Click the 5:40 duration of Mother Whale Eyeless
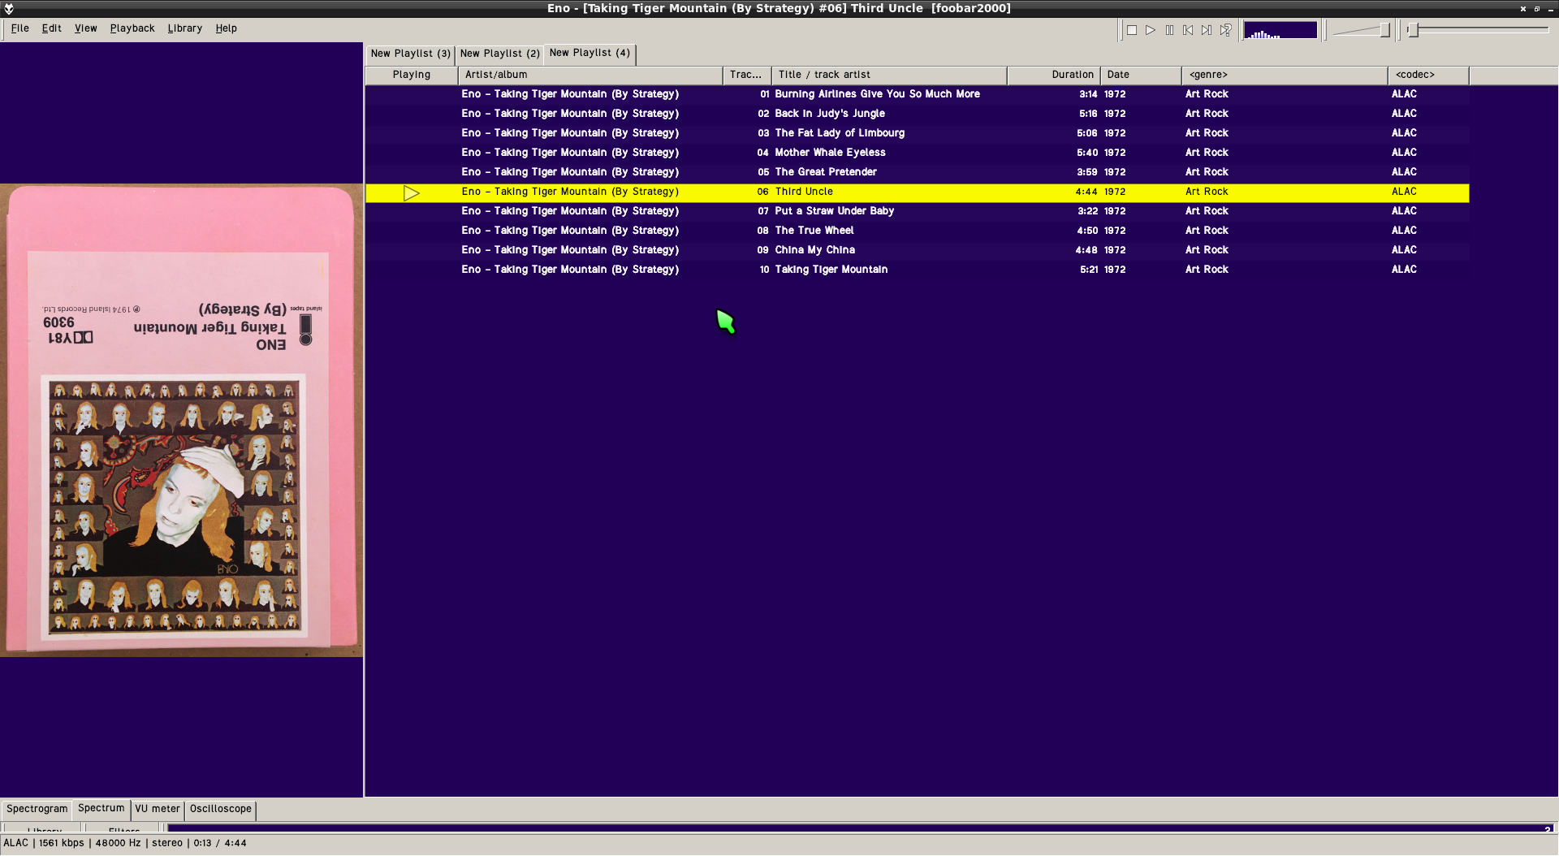 pyautogui.click(x=1087, y=153)
